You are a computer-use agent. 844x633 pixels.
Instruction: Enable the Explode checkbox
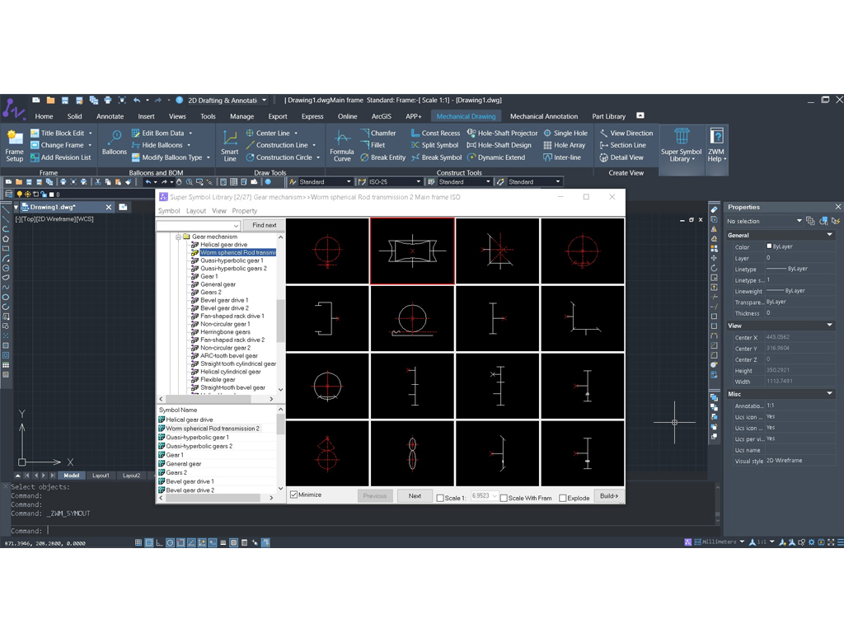tap(563, 498)
